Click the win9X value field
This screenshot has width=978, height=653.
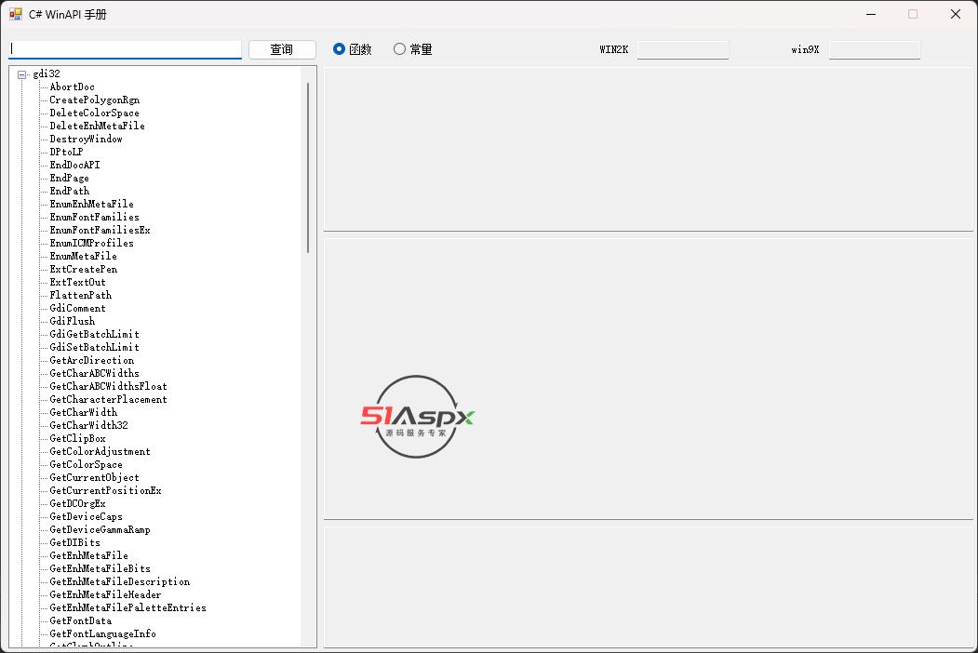[874, 50]
